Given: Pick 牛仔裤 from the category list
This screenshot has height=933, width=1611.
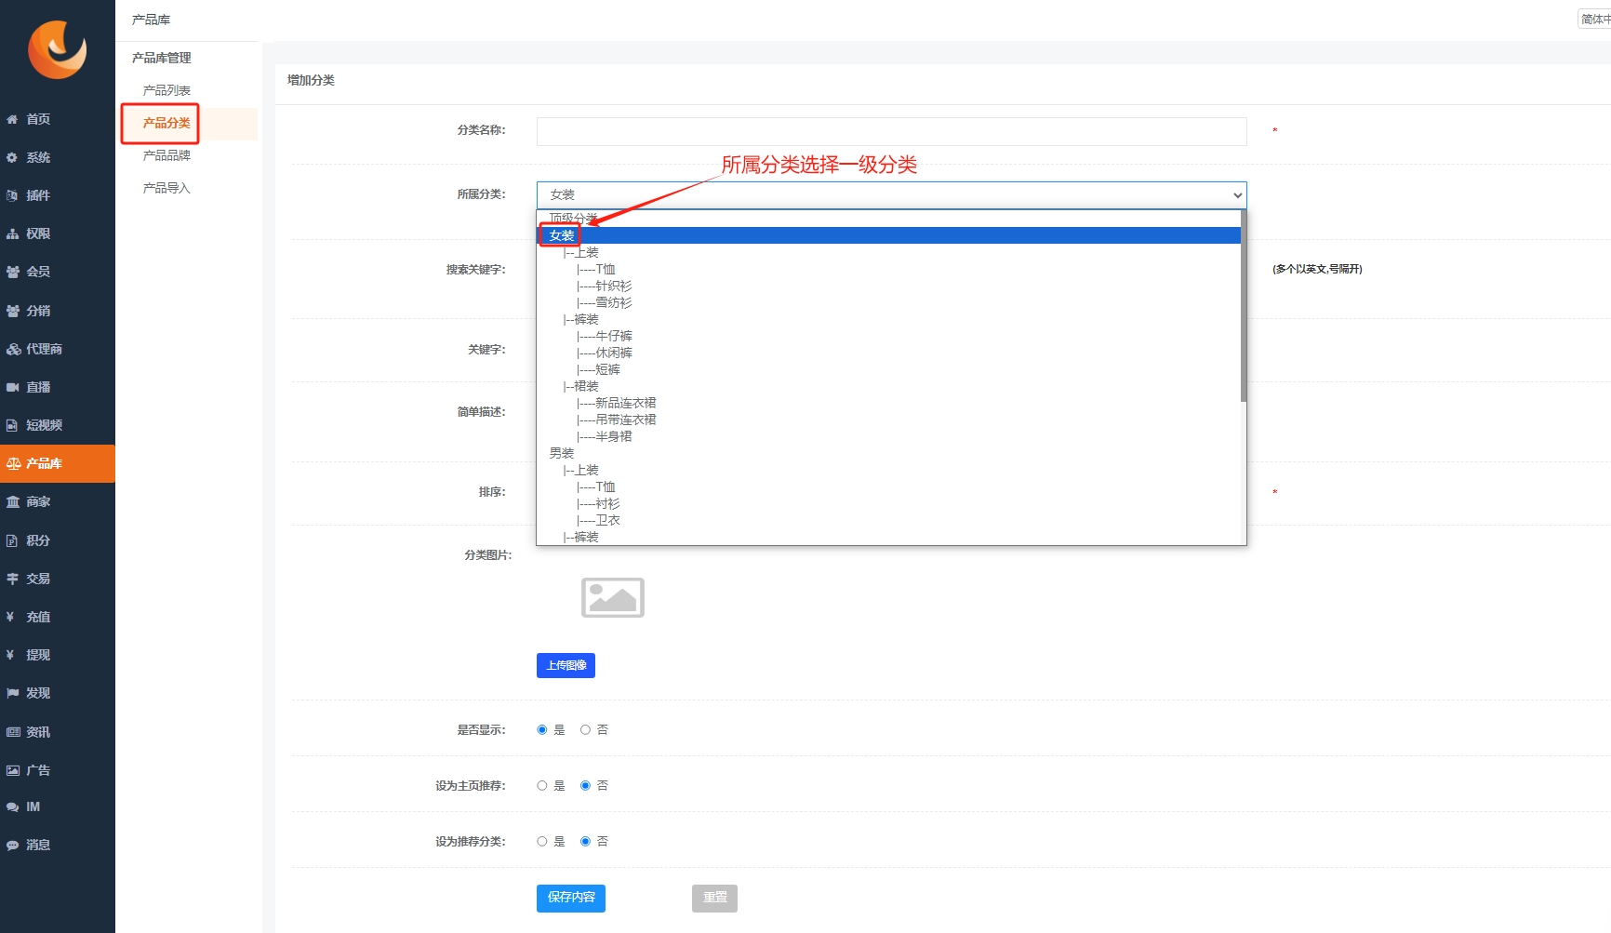Looking at the screenshot, I should coord(888,336).
